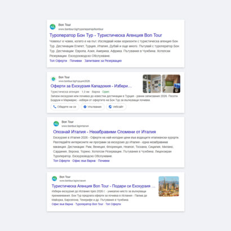The image size is (231, 231).
Task: Follow the Офис във Варна sitelink under the Италия result
Action: pyautogui.click(x=84, y=161)
